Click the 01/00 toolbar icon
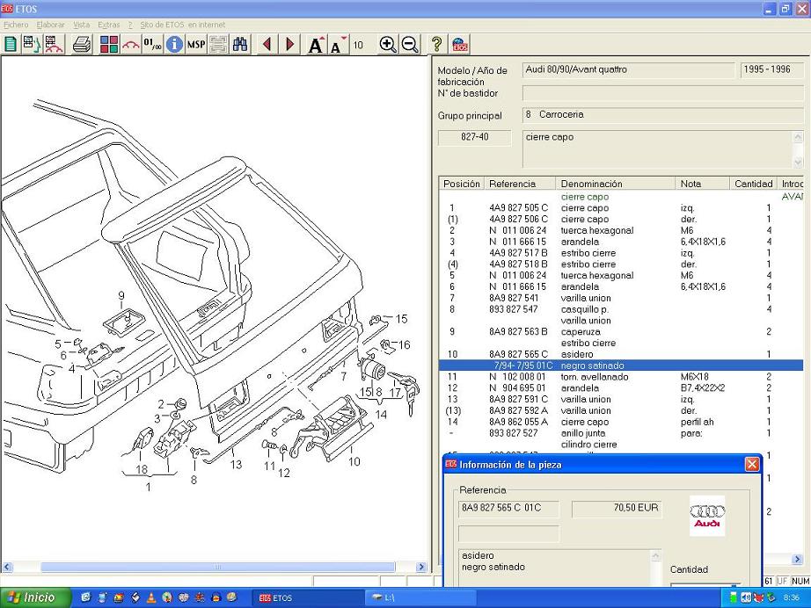 pyautogui.click(x=152, y=45)
